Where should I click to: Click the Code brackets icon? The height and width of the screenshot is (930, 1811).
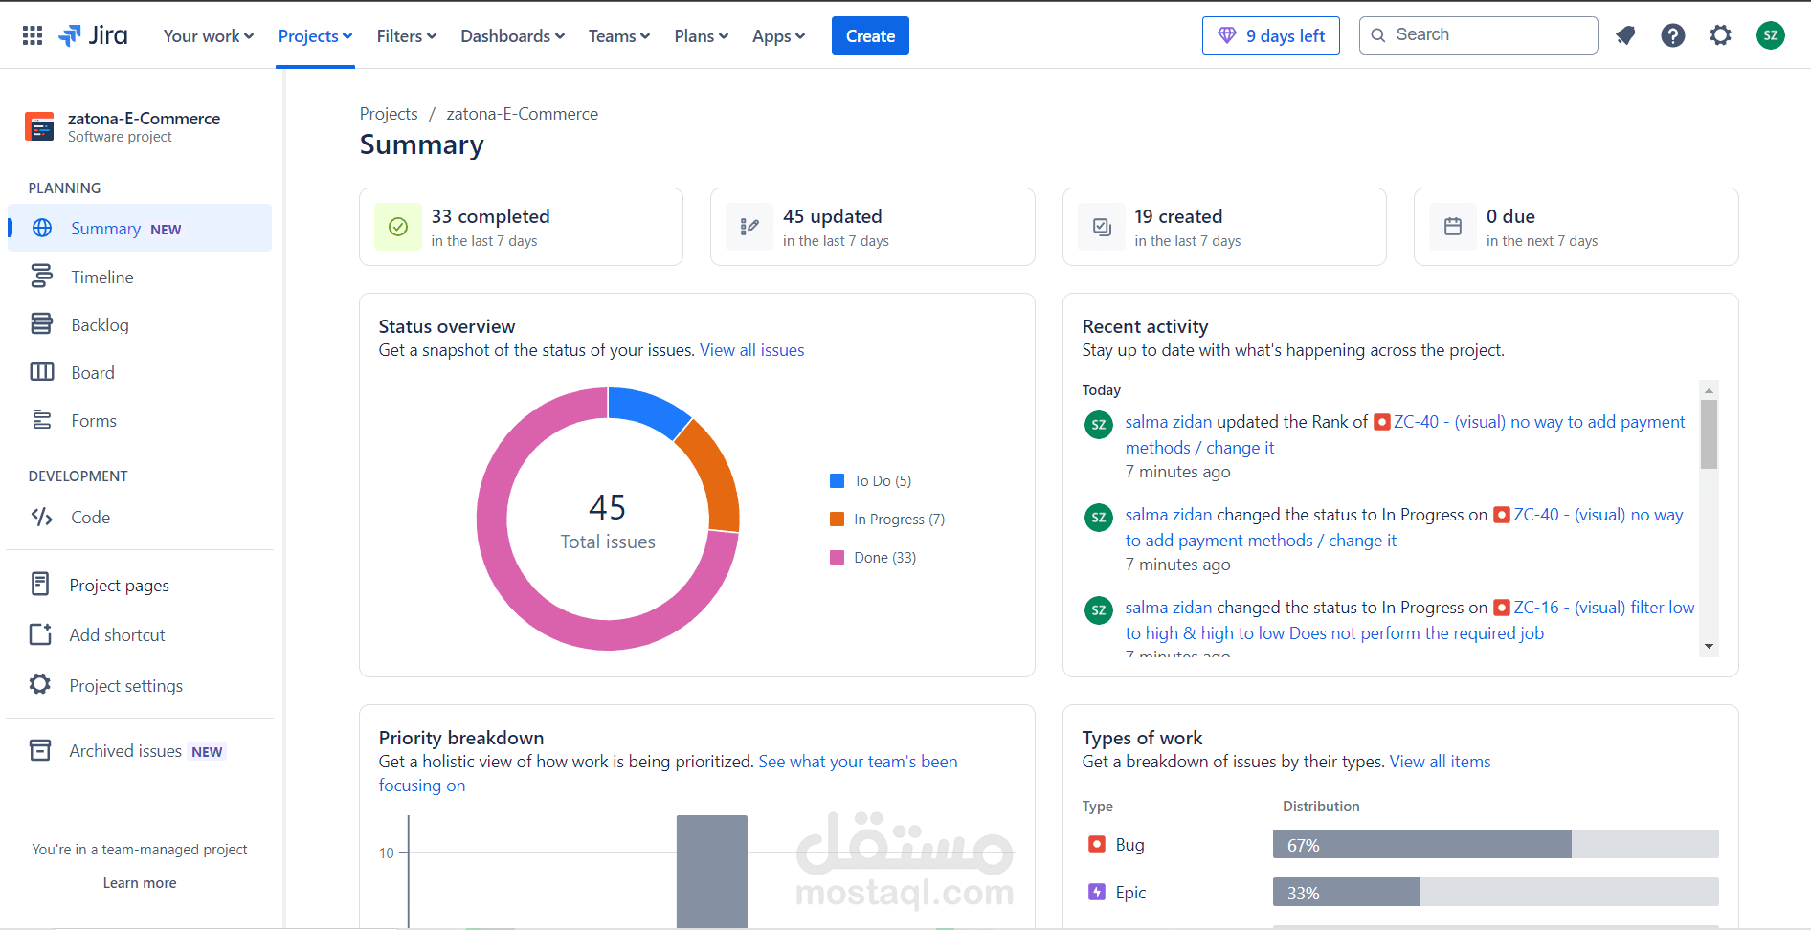pyautogui.click(x=42, y=517)
